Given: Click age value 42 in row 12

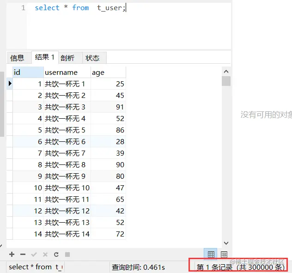Looking at the screenshot, I should (x=109, y=211).
